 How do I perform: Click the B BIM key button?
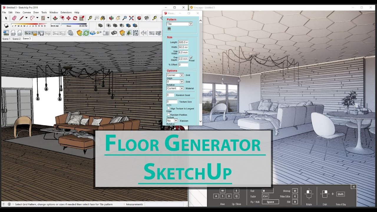pos(295,202)
